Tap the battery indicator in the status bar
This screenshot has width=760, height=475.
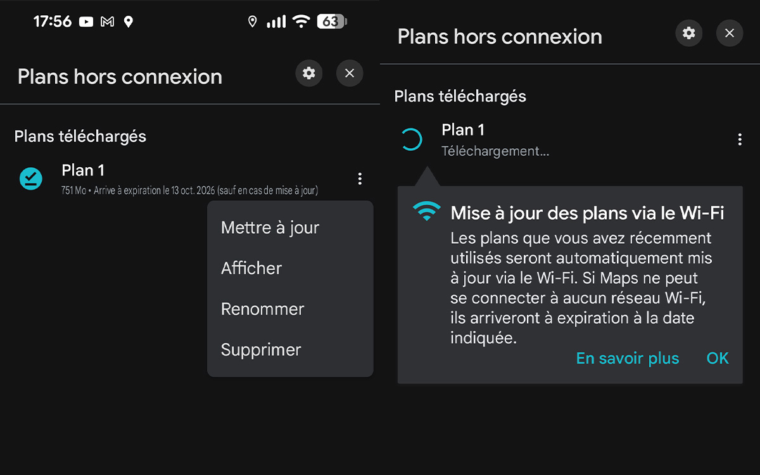[x=331, y=22]
